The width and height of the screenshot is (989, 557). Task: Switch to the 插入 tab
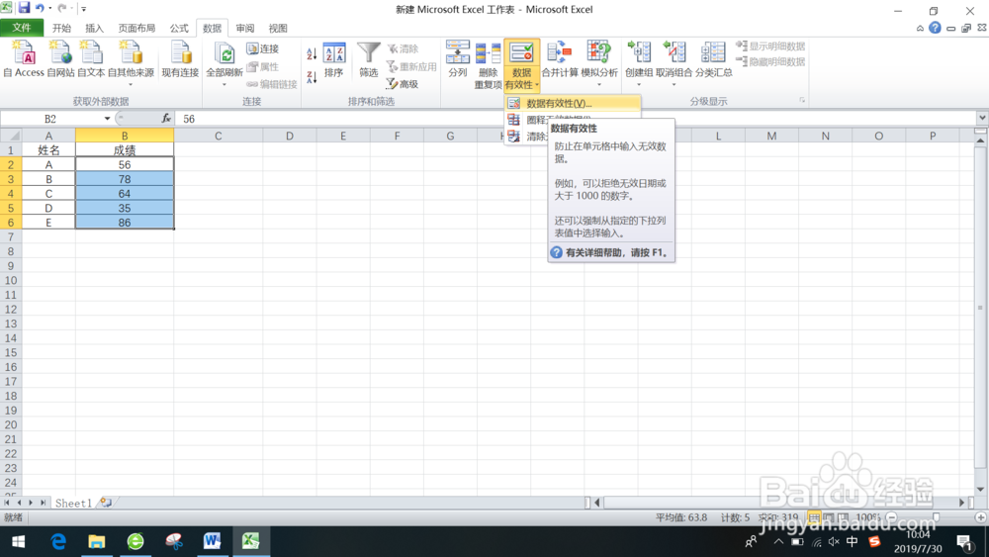[94, 28]
